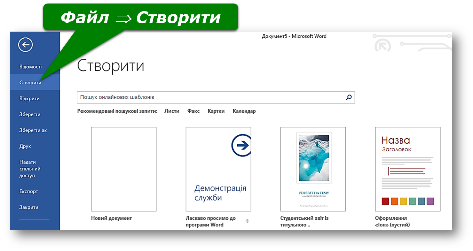Go to the «Експорт» section

coord(28,191)
